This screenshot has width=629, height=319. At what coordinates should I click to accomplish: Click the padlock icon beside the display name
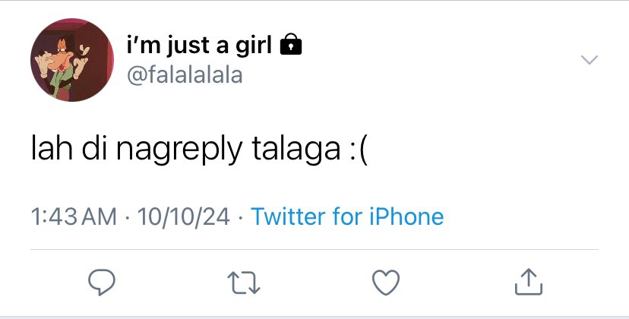pos(290,44)
